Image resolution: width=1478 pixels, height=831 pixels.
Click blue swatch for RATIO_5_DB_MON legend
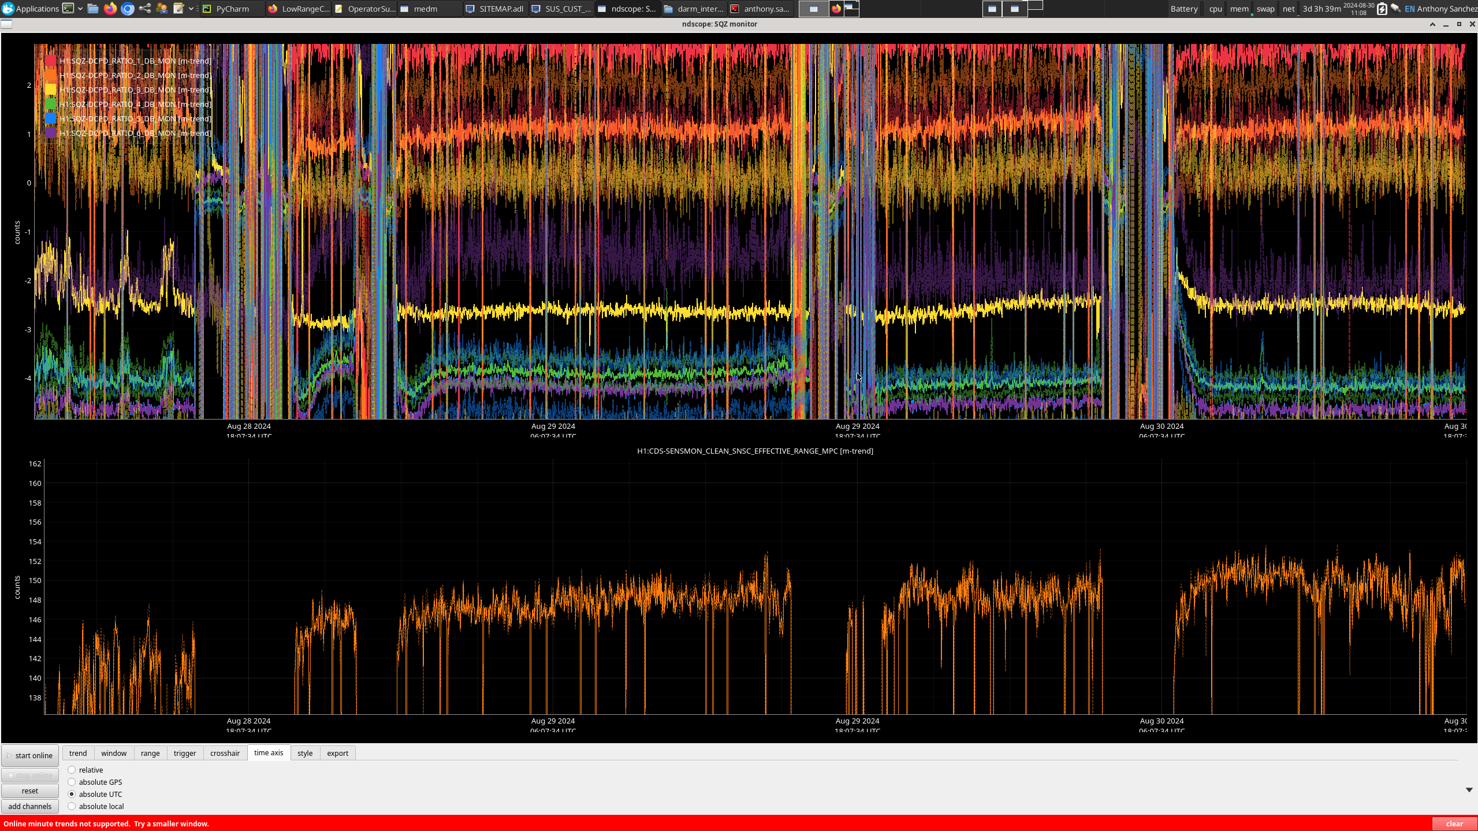coord(51,118)
